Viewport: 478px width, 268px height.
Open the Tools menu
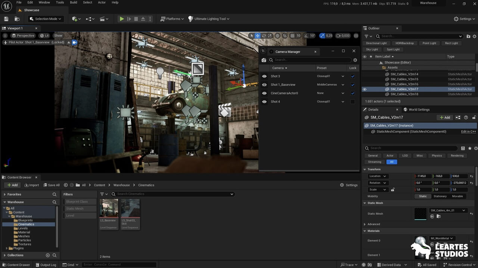click(60, 3)
